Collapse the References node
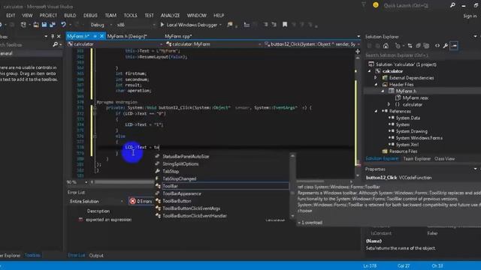Image resolution: width=481 pixels, height=270 pixels. (x=377, y=111)
